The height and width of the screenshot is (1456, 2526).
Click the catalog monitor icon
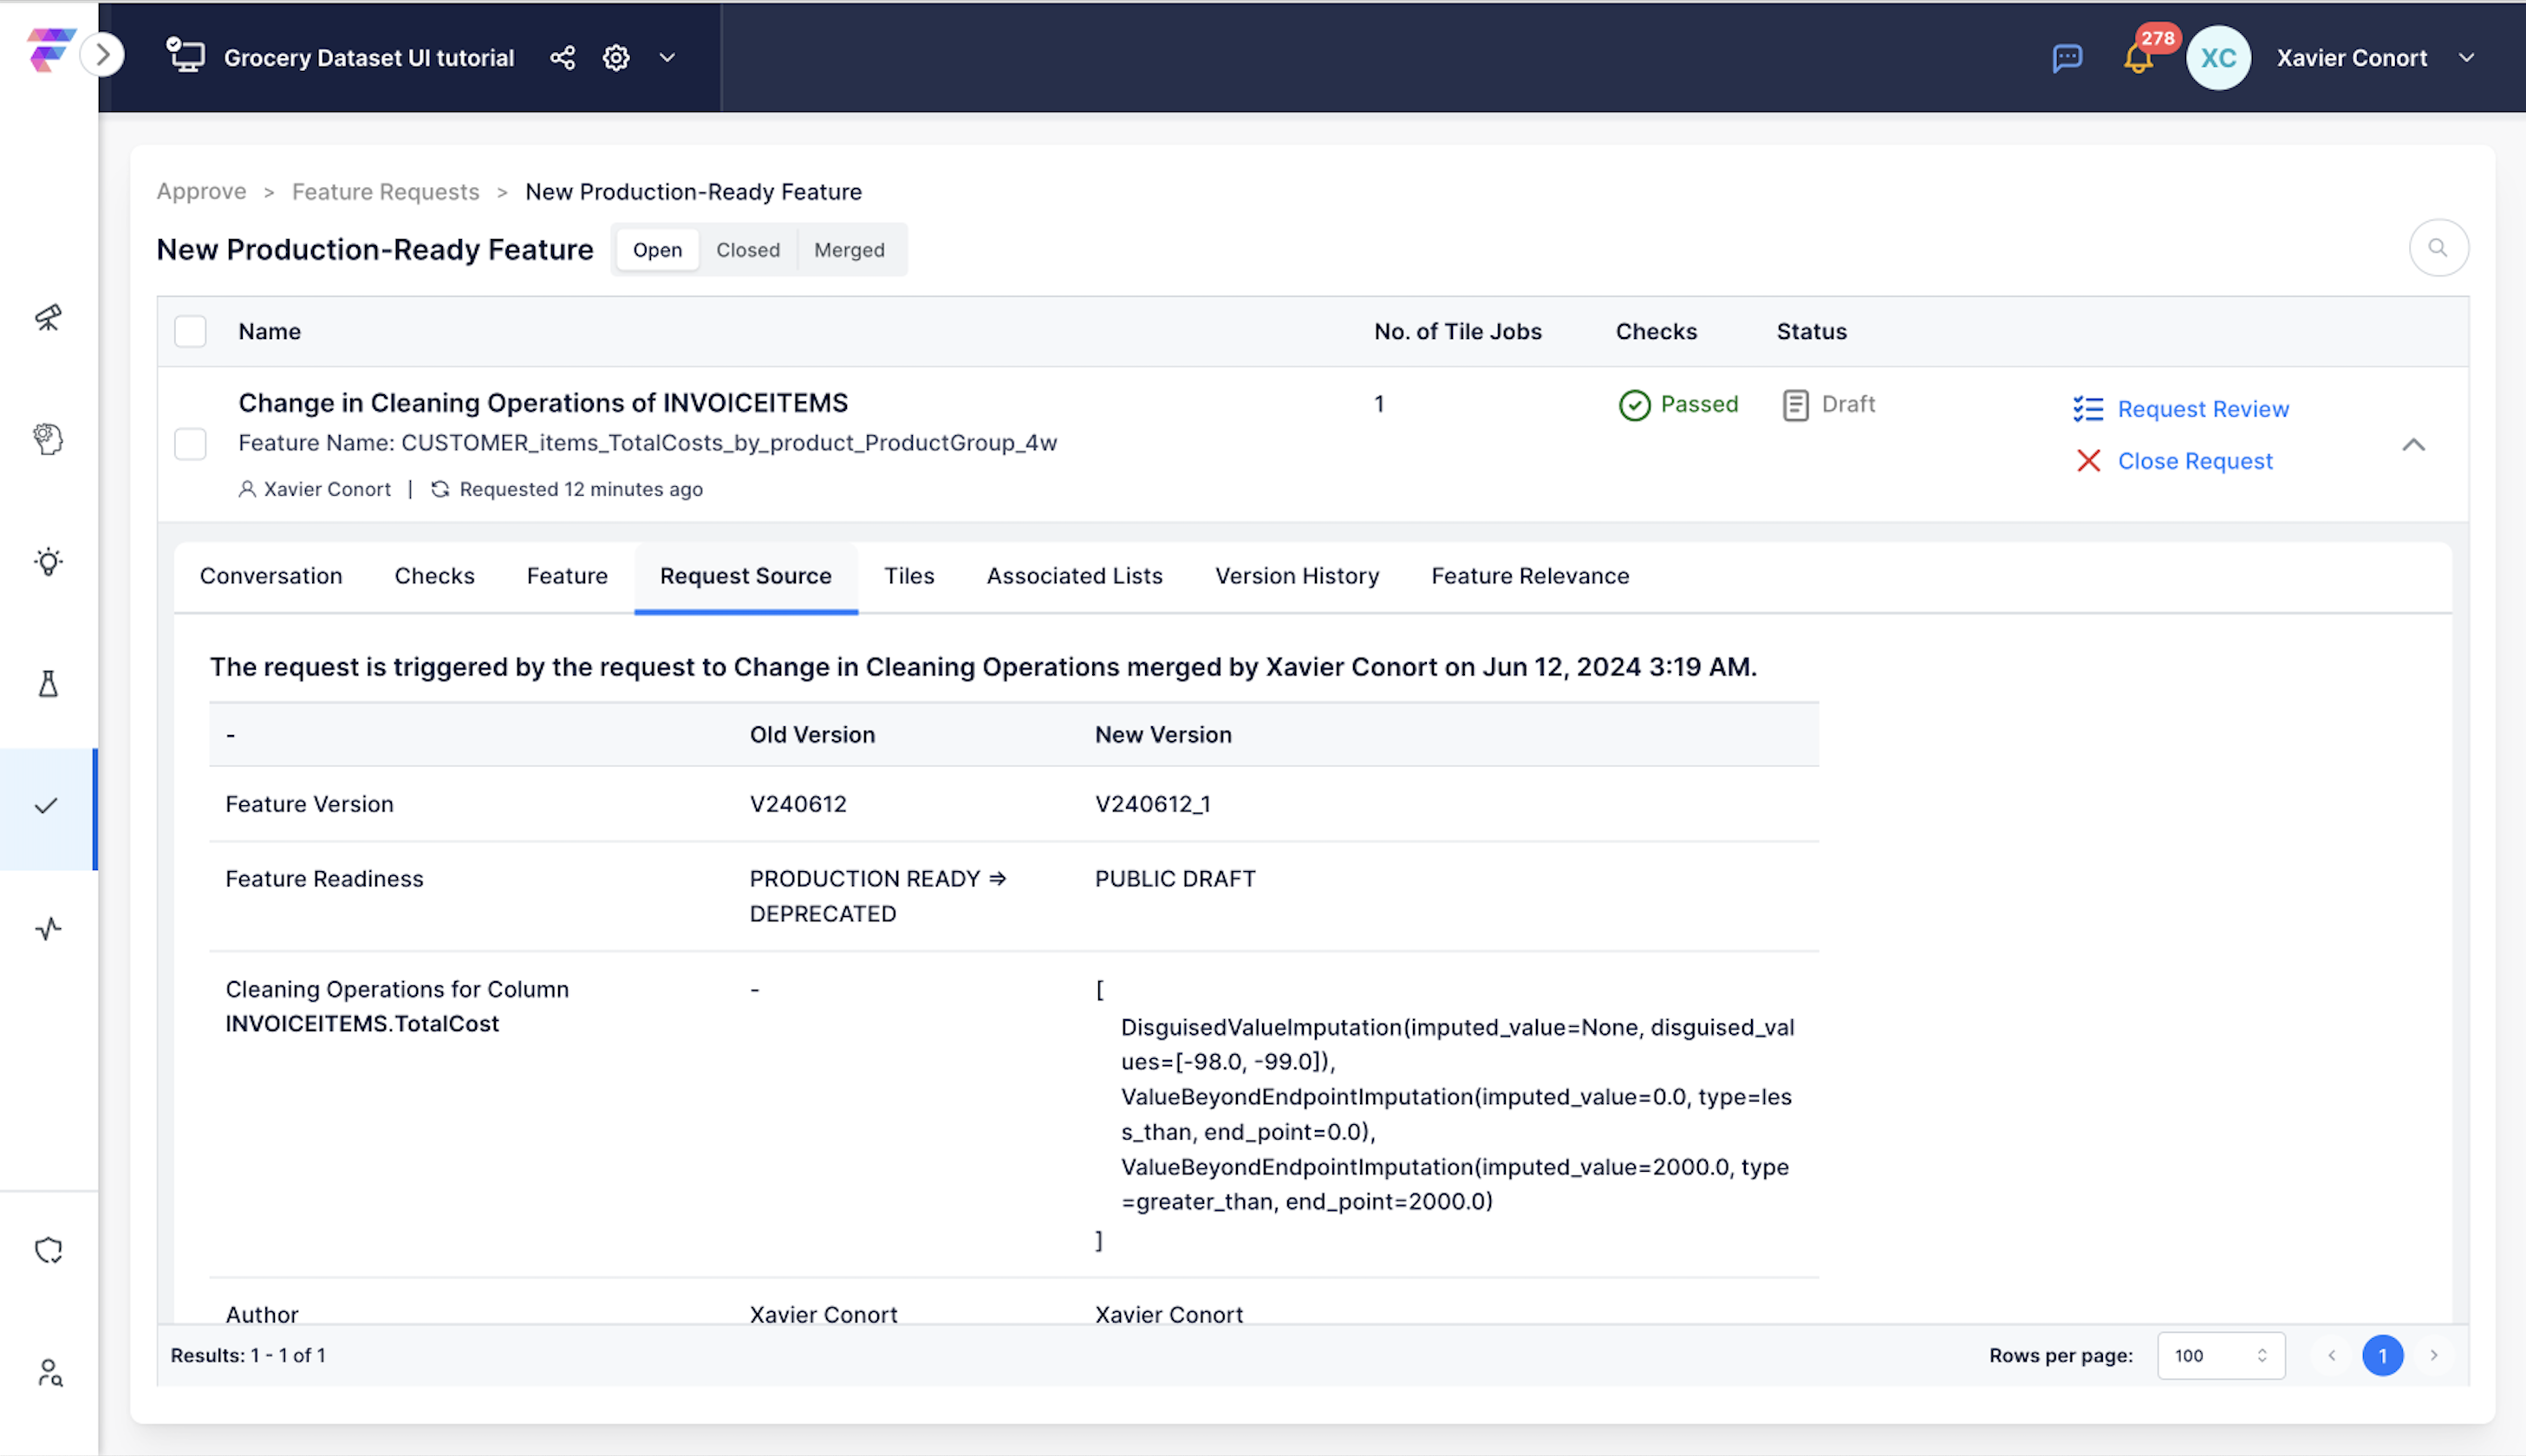pos(185,55)
